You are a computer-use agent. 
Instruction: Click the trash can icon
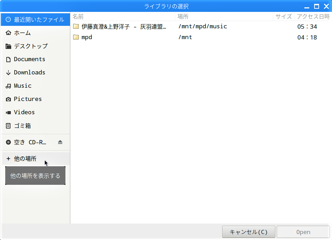click(x=8, y=126)
